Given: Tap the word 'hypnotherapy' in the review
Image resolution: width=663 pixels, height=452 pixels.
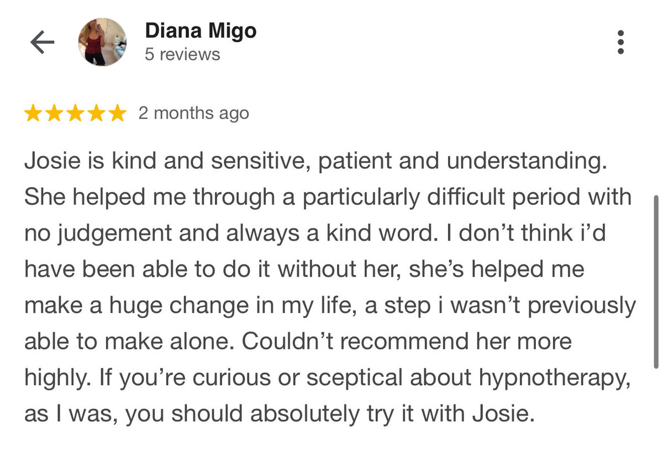Looking at the screenshot, I should [x=546, y=378].
